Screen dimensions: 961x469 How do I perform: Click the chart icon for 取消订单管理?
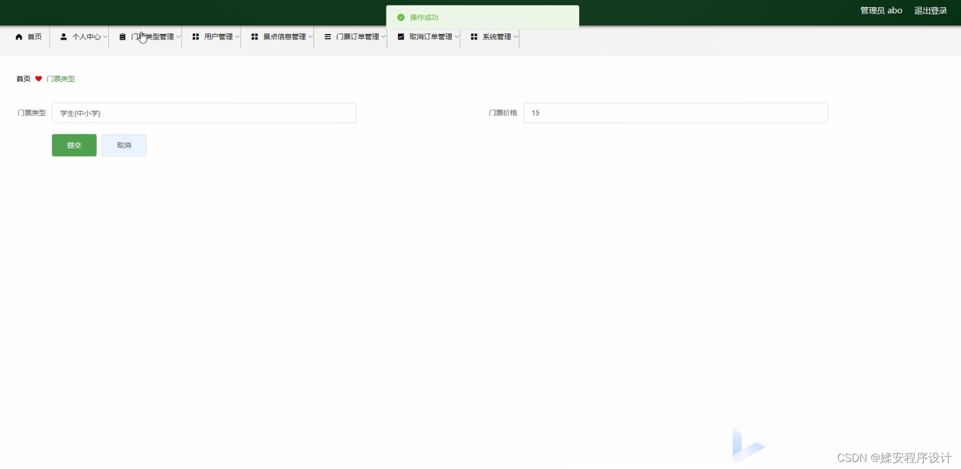point(401,37)
